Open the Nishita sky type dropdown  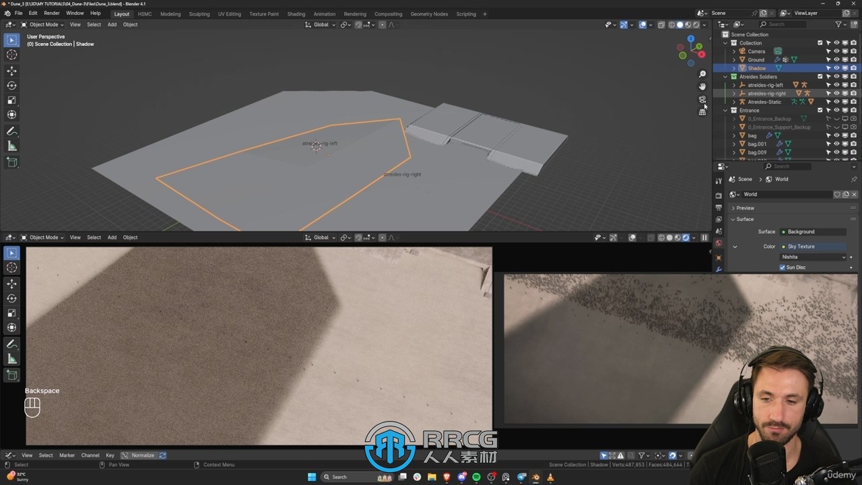(x=814, y=257)
